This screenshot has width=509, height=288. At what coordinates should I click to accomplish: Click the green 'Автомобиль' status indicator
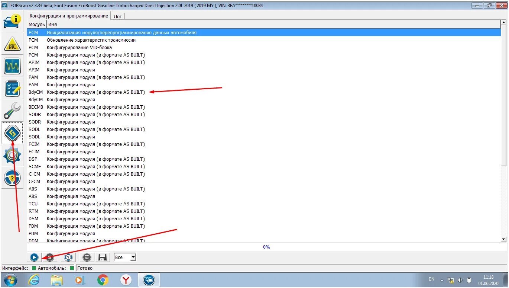[x=72, y=268]
